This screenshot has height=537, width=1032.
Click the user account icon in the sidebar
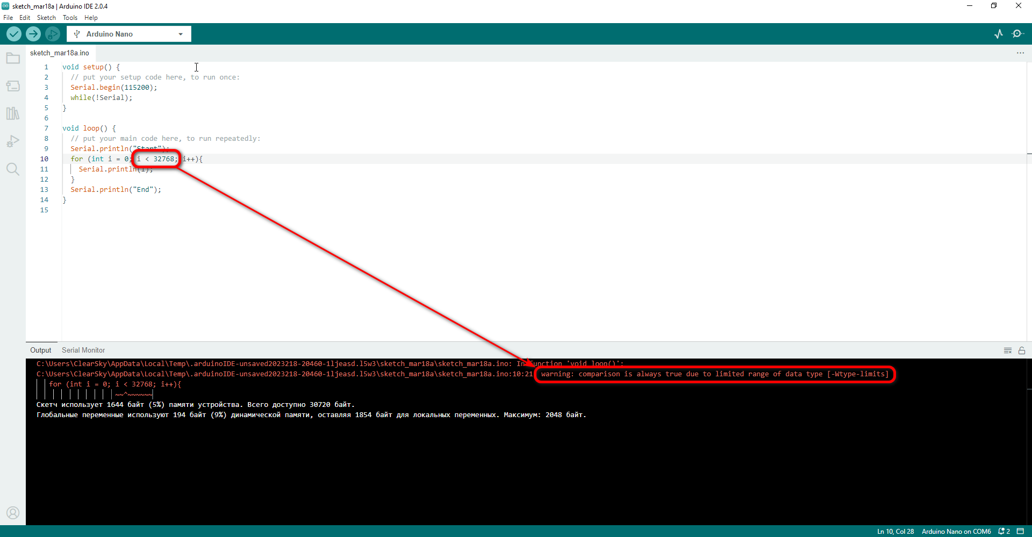(13, 513)
